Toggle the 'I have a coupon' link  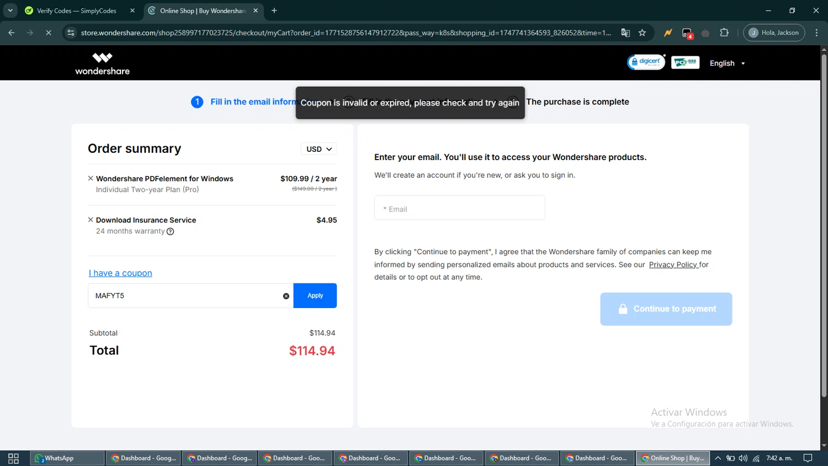[120, 273]
